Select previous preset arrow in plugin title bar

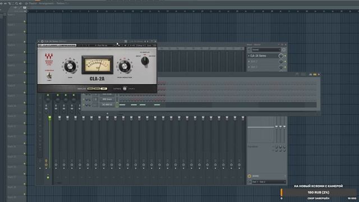(145, 42)
